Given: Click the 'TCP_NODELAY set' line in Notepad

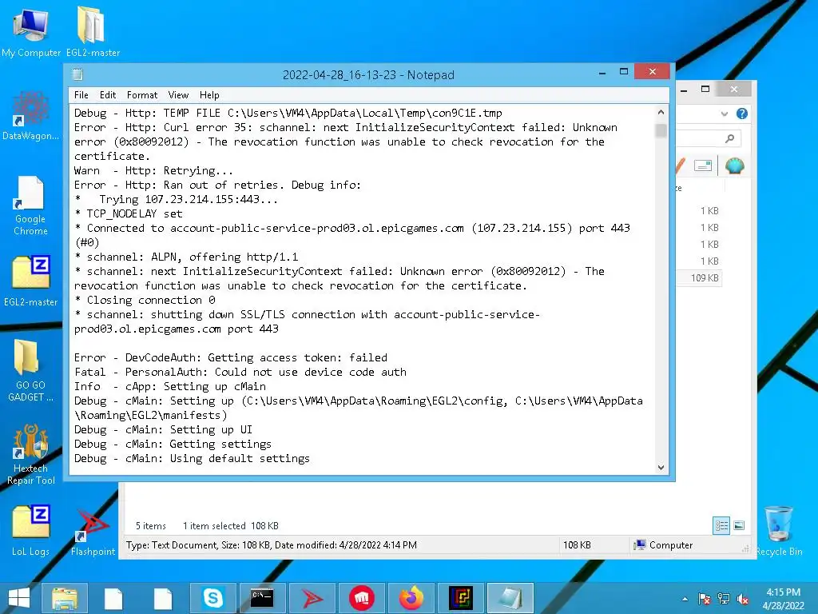Looking at the screenshot, I should 129,214.
